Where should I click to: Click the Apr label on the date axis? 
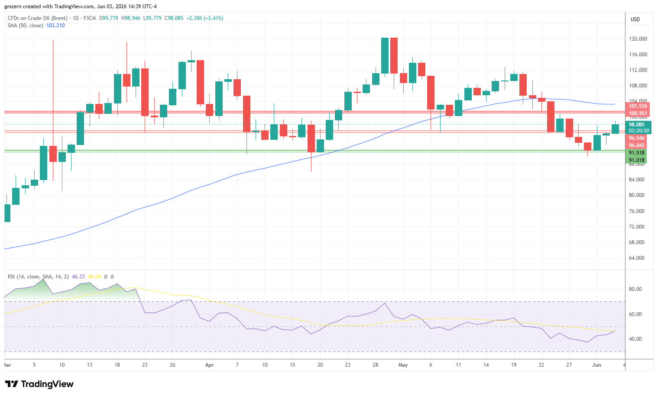tap(209, 365)
